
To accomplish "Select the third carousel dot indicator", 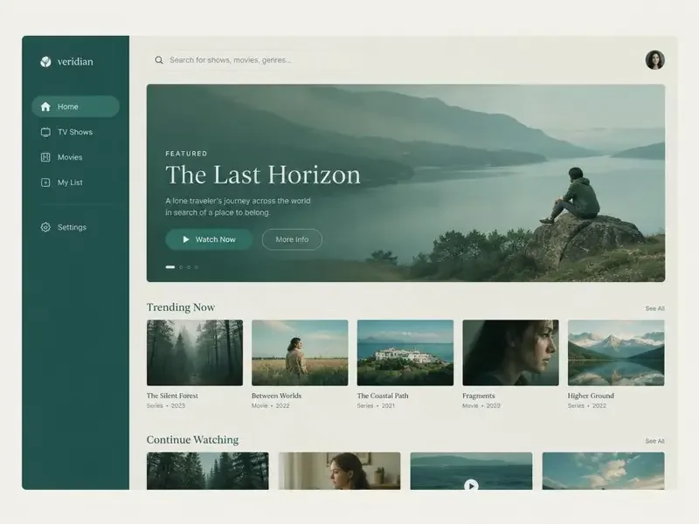I will coord(189,267).
